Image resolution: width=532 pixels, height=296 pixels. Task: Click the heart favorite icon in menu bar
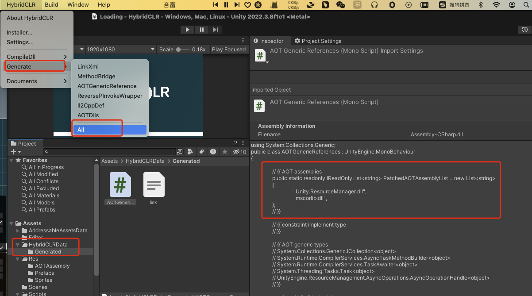click(247, 5)
